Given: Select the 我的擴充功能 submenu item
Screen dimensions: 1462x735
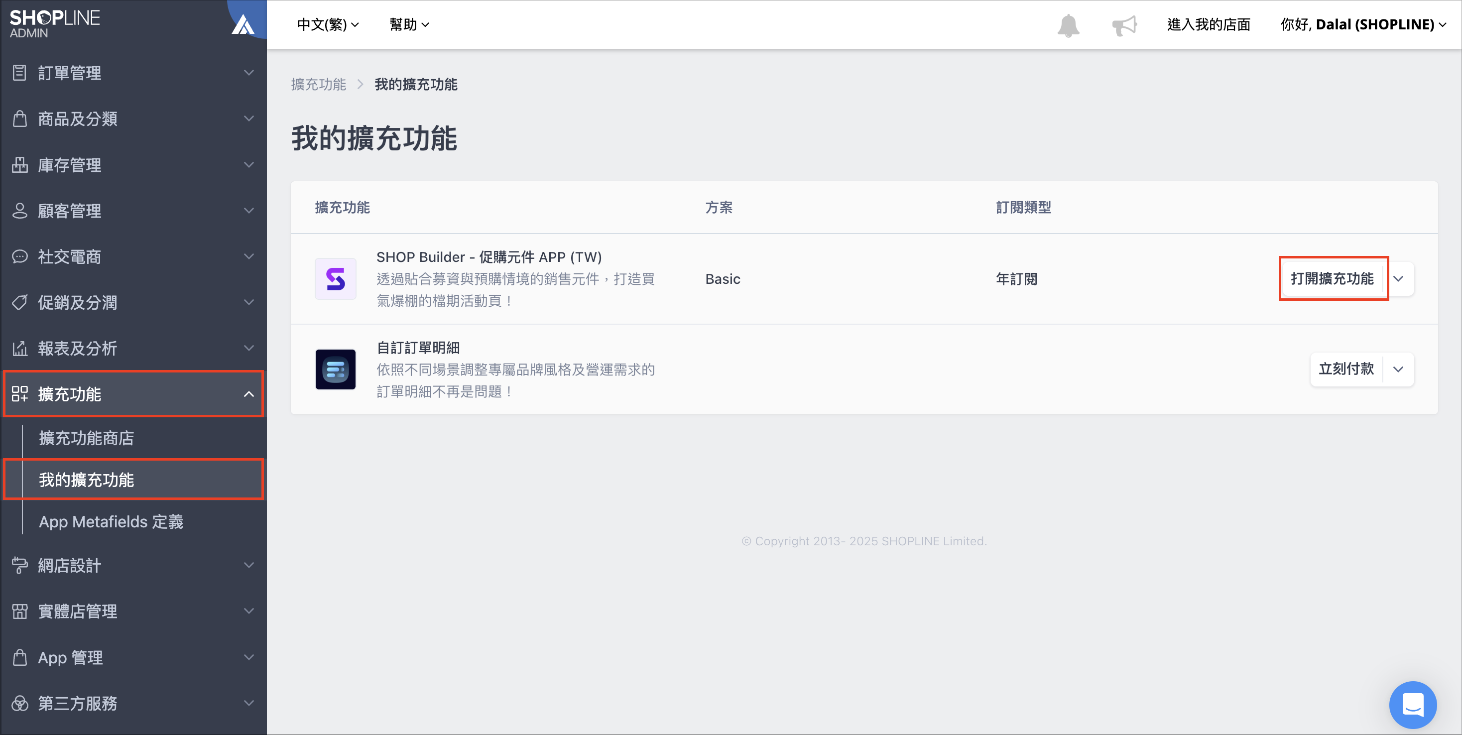Looking at the screenshot, I should tap(134, 480).
